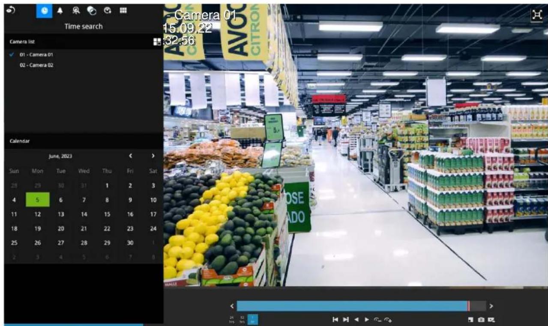Screen dimensions: 548x326
Task: Select June 10 in the calendar
Action: 153,200
